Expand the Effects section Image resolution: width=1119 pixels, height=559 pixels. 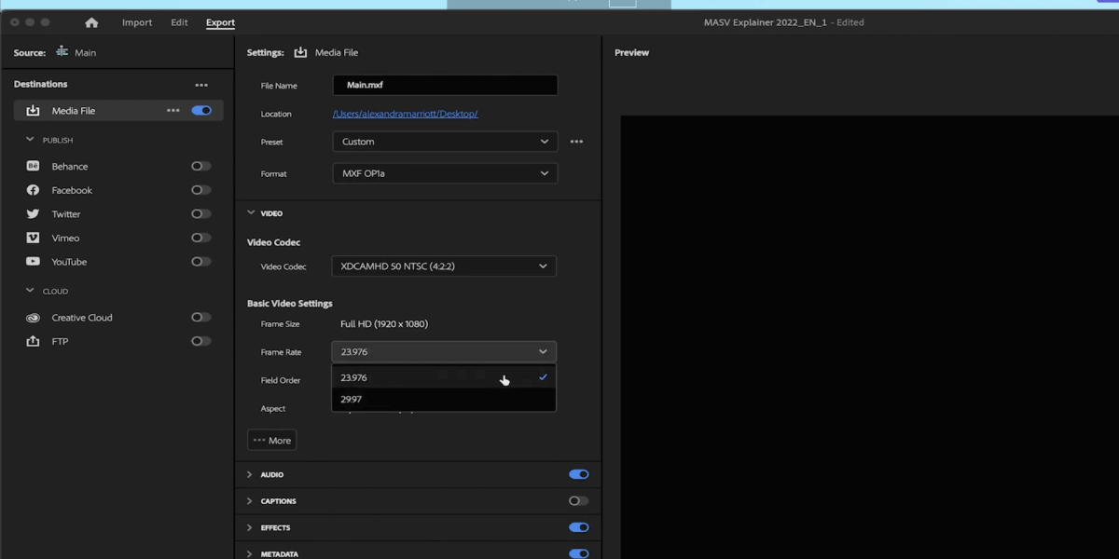pyautogui.click(x=250, y=527)
